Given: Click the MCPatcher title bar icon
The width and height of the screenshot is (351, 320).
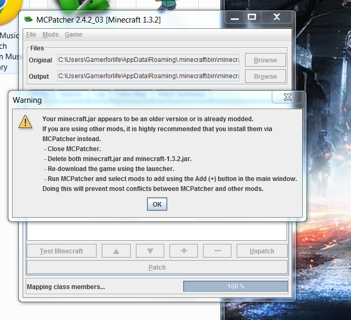Looking at the screenshot, I should coord(28,19).
